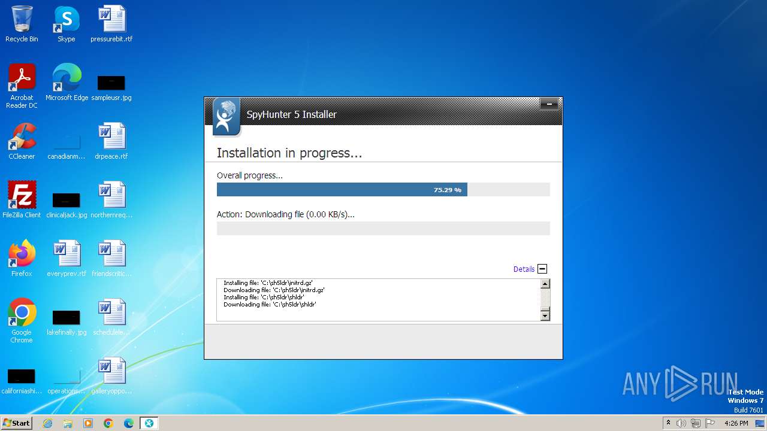Click log line "Installing file: 'C:\sh5ldr\shldr'"
The height and width of the screenshot is (431, 767).
click(264, 297)
